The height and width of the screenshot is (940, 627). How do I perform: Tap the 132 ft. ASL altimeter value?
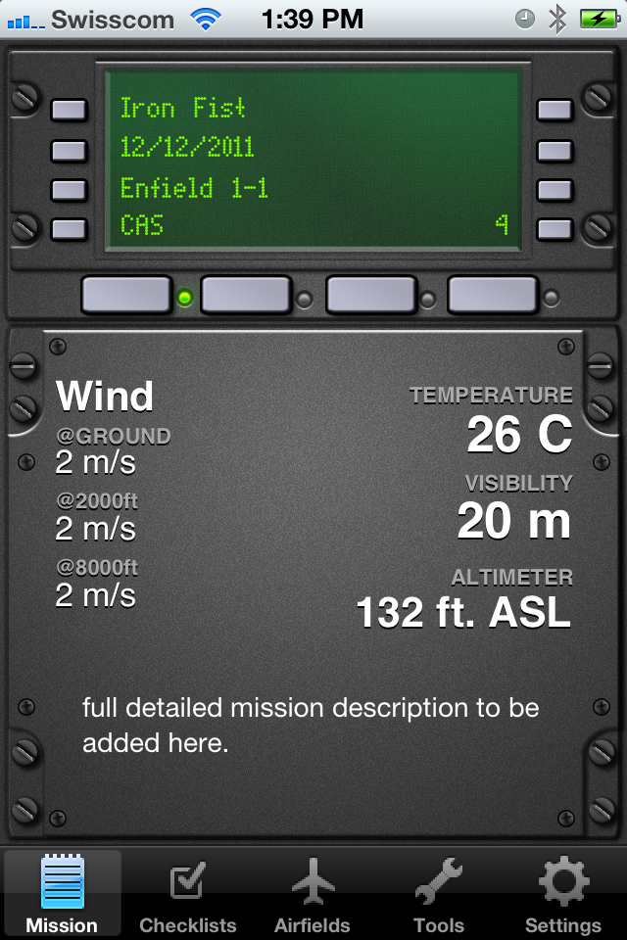463,613
